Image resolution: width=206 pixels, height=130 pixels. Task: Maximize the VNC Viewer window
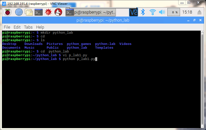[x=189, y=3]
